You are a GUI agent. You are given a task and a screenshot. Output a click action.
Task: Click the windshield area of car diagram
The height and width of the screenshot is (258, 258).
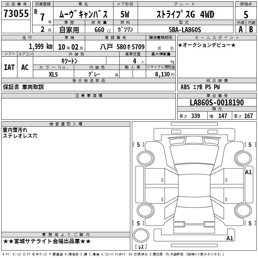click(194, 154)
